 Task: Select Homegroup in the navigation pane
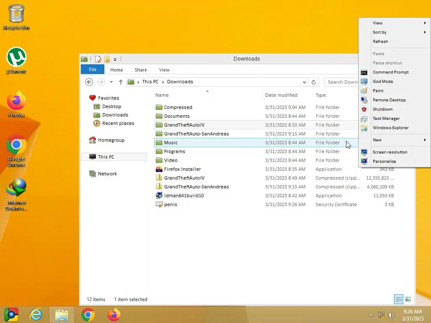click(106, 140)
